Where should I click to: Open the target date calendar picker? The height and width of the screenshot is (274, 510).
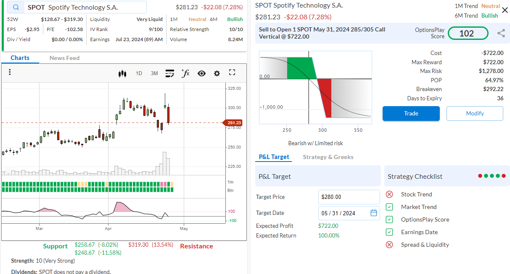coord(374,213)
